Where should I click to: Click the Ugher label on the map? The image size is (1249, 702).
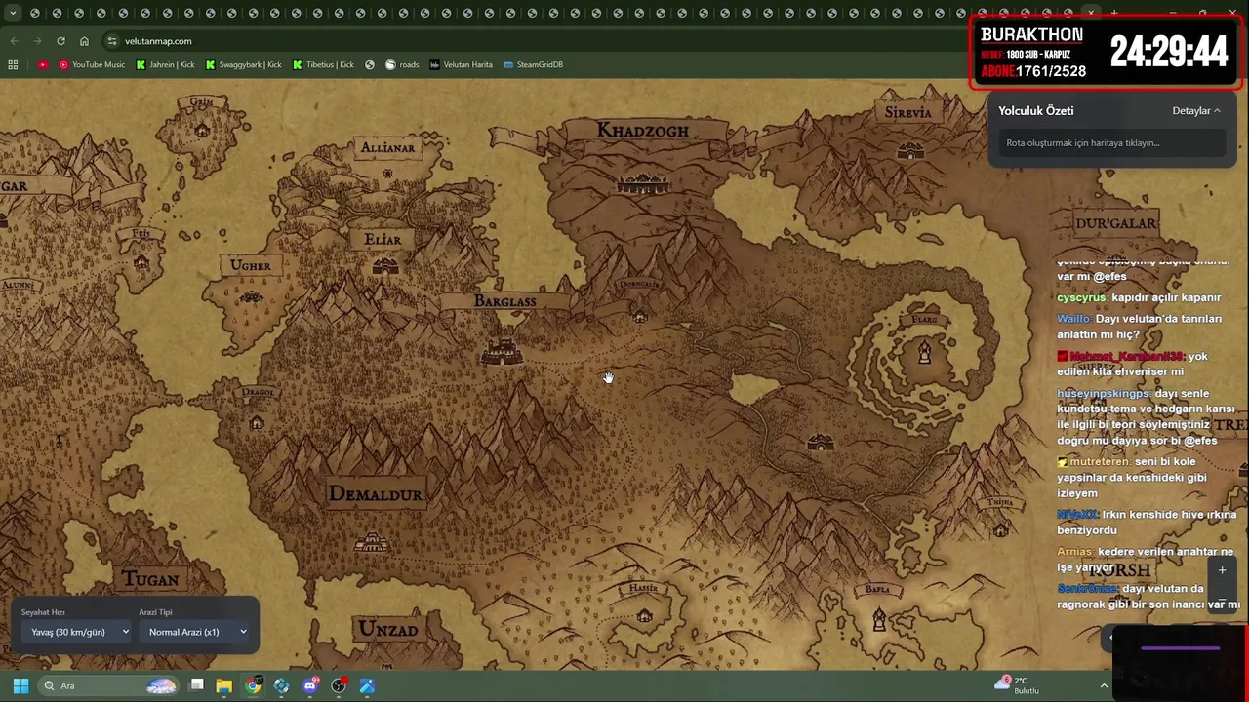(x=251, y=265)
